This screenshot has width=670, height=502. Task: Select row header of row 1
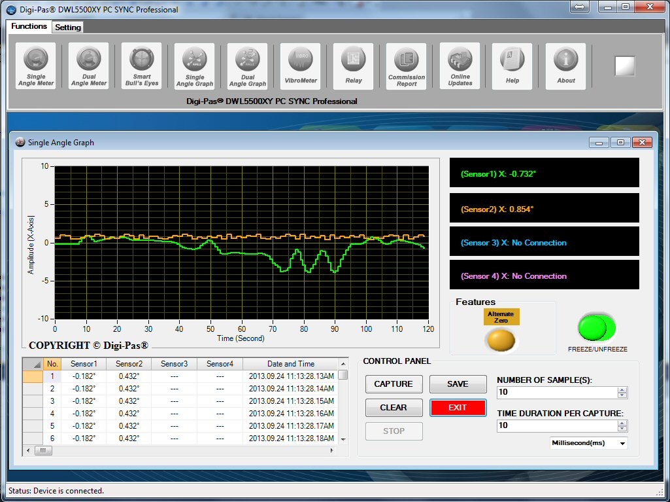tap(33, 376)
